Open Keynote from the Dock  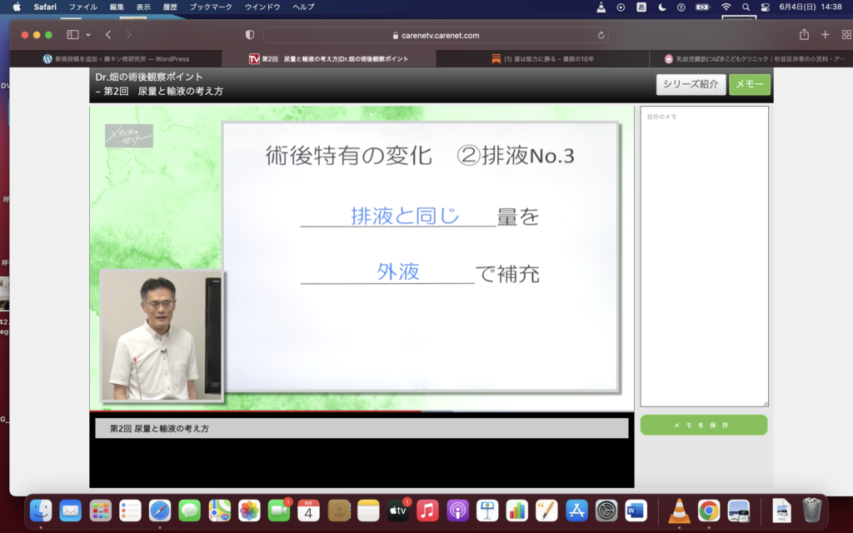(x=487, y=510)
